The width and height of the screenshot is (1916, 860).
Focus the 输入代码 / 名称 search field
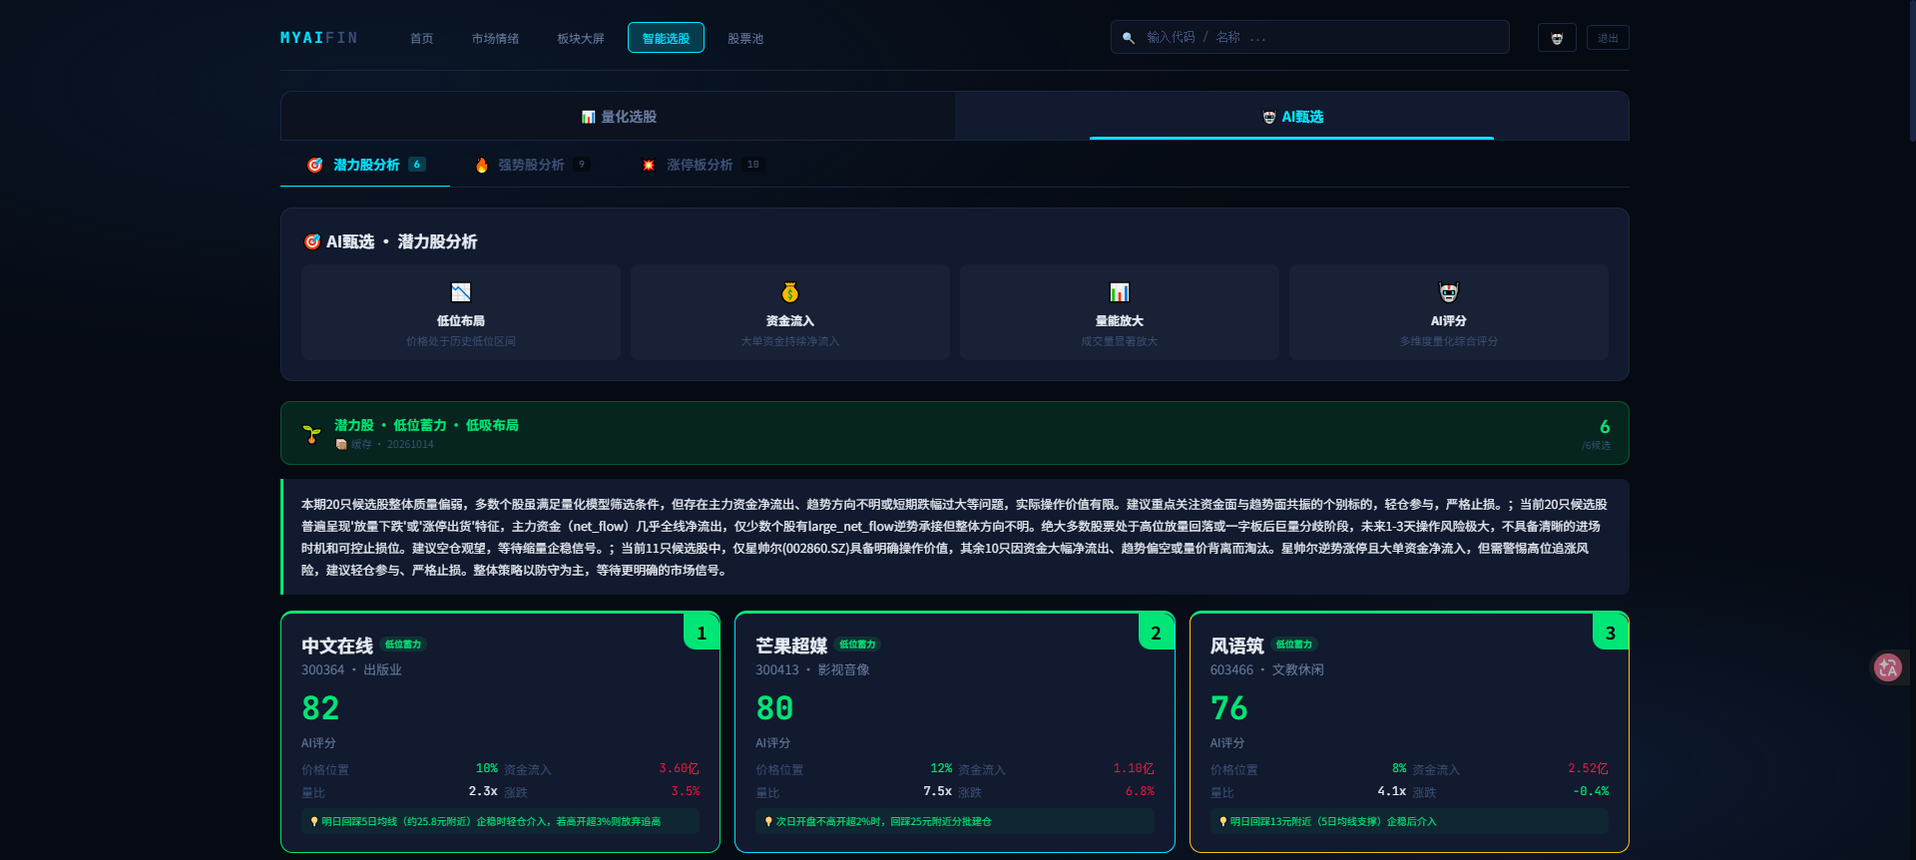tap(1310, 37)
